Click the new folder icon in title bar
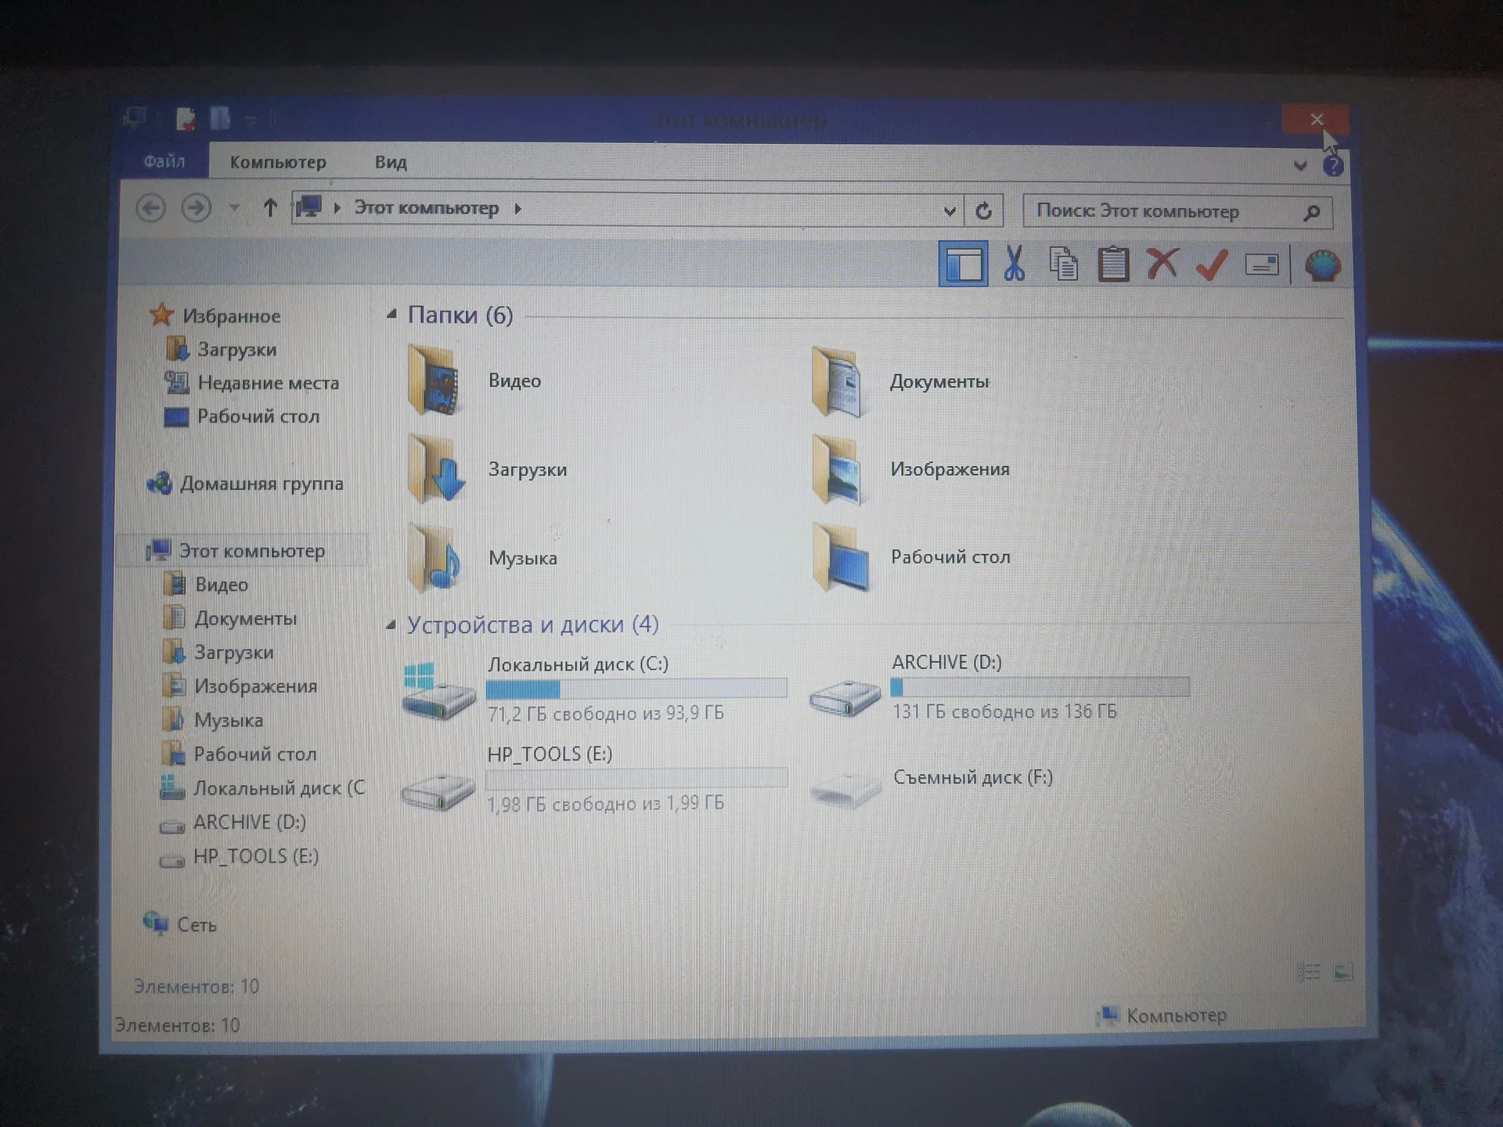Screen dimensions: 1503x1127 [x=220, y=118]
